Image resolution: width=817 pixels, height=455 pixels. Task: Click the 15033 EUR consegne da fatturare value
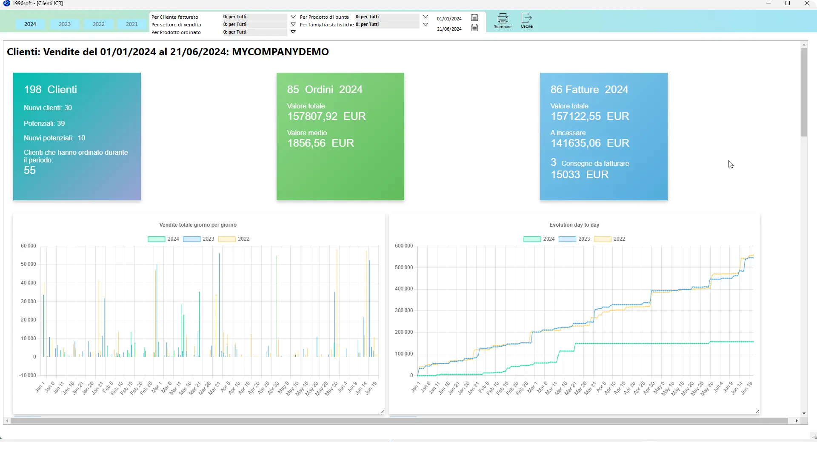[580, 175]
